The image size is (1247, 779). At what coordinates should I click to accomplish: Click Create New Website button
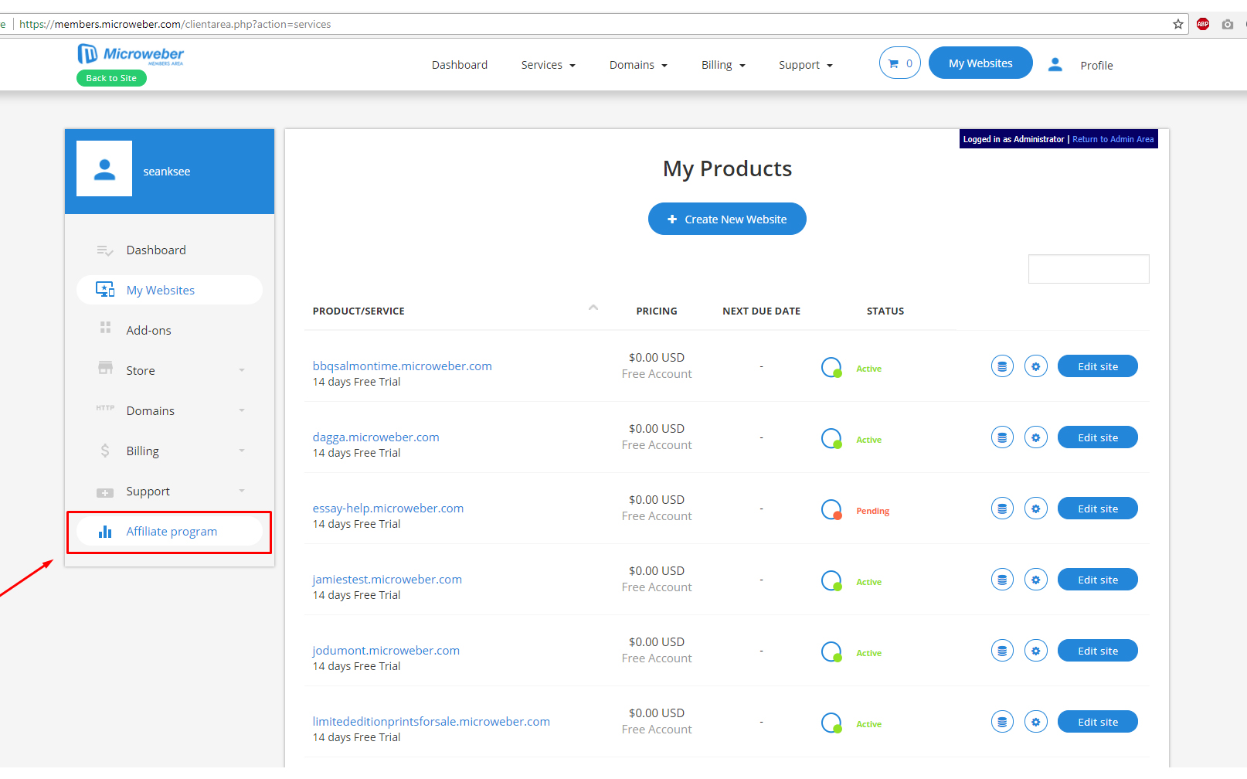tap(727, 219)
